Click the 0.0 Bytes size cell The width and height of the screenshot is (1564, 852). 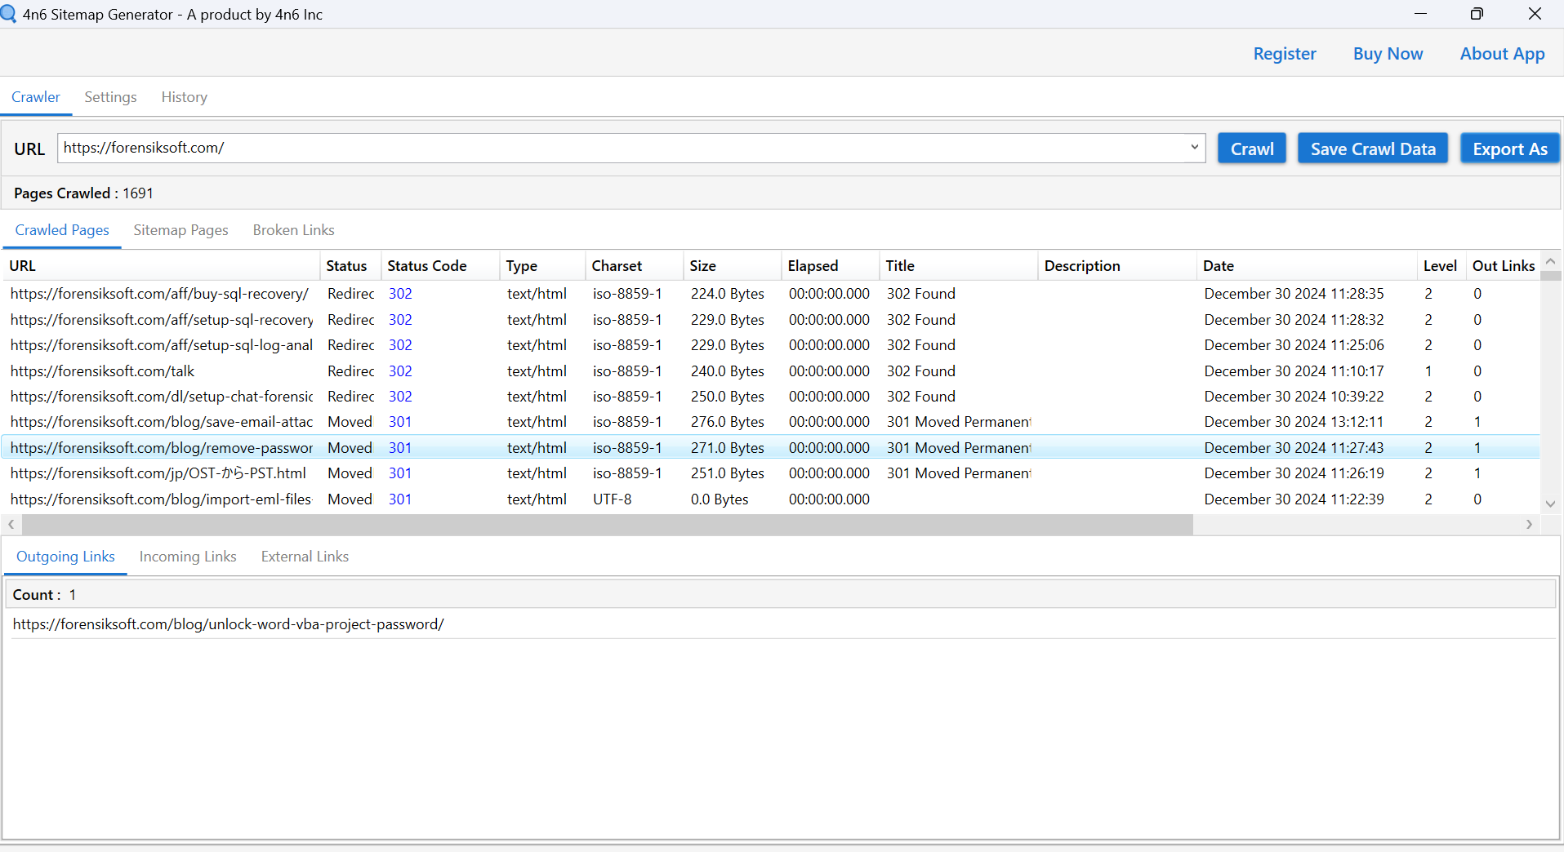[x=720, y=499]
